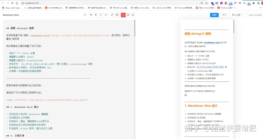Screen dimensions: 263x139
Task: Insert inline code with the </> icon
Action: pos(106,15)
